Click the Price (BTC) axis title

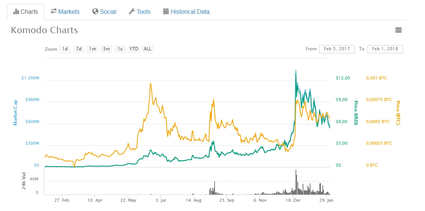pyautogui.click(x=398, y=113)
